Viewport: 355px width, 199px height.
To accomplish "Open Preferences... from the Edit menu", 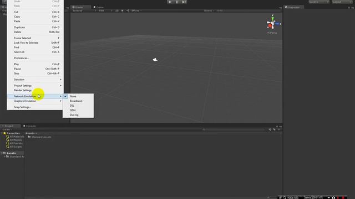I will (35, 58).
